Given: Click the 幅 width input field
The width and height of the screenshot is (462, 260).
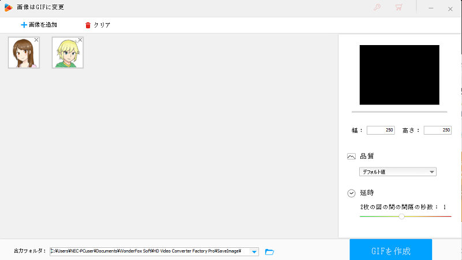Looking at the screenshot, I should pos(381,130).
